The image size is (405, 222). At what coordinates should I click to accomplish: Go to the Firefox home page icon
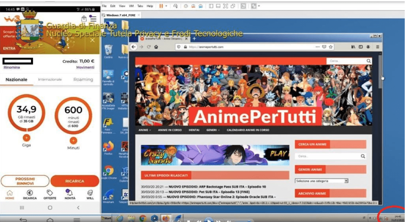tap(156, 47)
